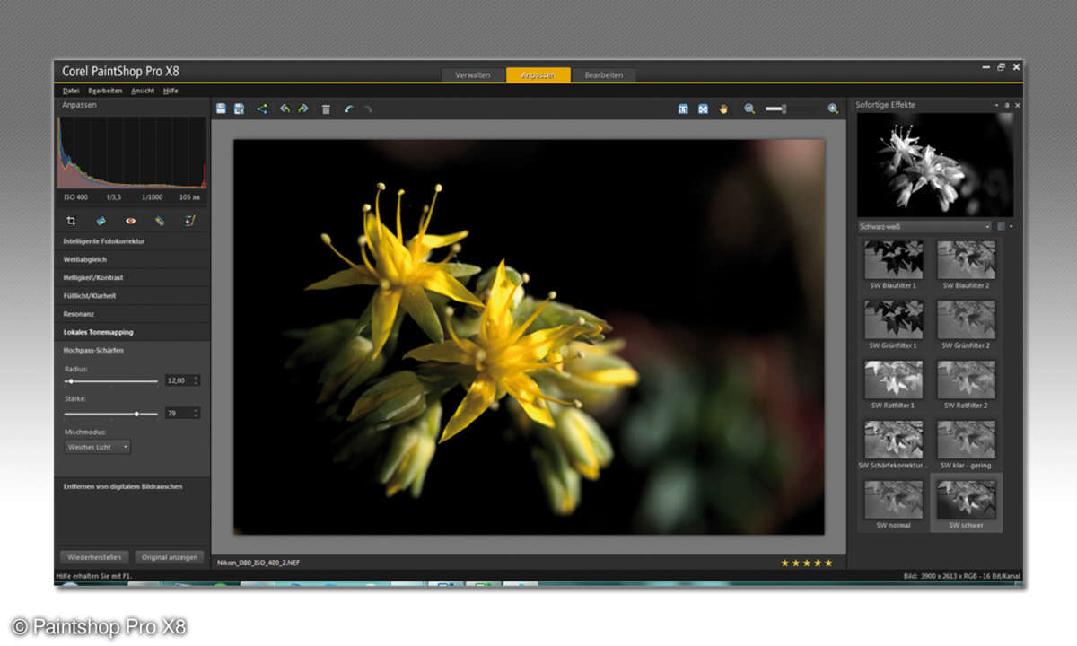Click the five-star rating below image
The height and width of the screenshot is (646, 1077).
[x=807, y=563]
